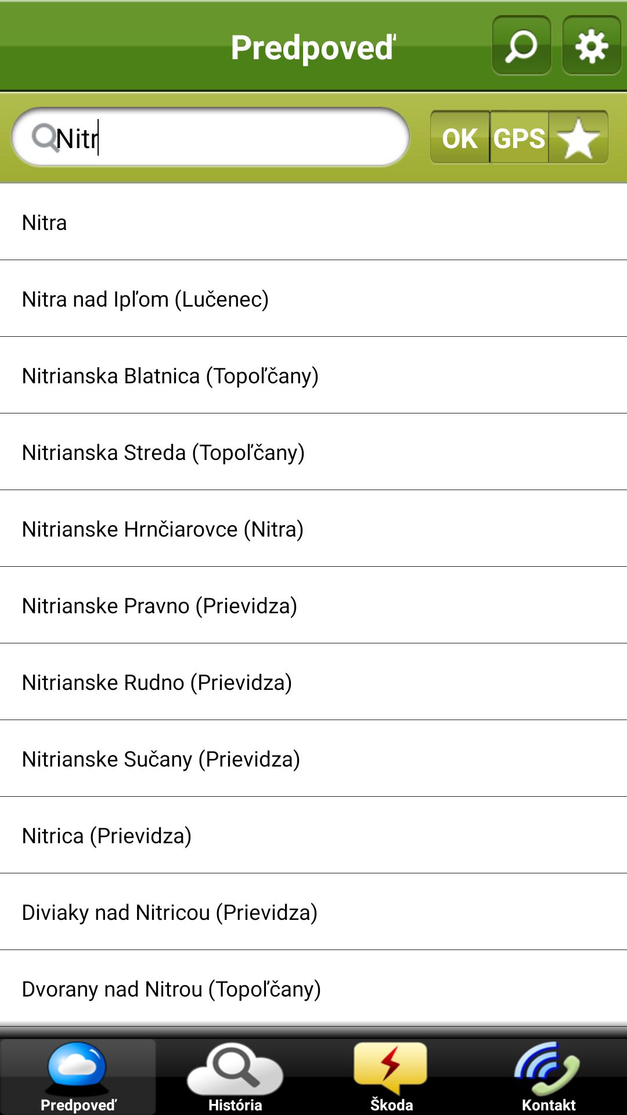Screen dimensions: 627x1115
Task: Pick Nitrianske Sučany (Prievidza)
Action: point(313,759)
